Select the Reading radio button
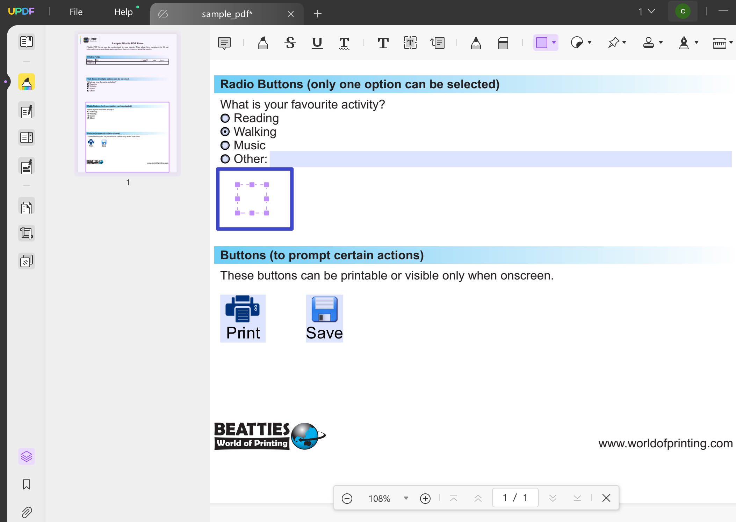The image size is (736, 522). (225, 118)
